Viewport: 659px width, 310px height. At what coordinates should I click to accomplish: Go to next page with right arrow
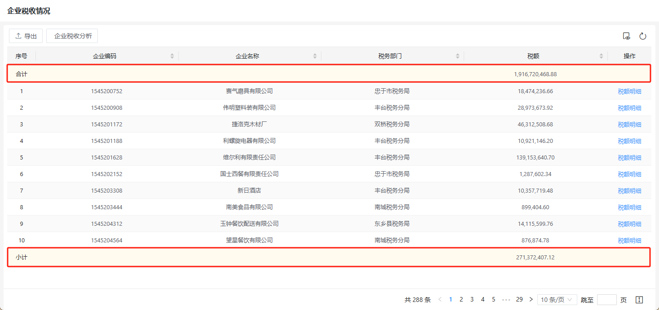tap(531, 299)
